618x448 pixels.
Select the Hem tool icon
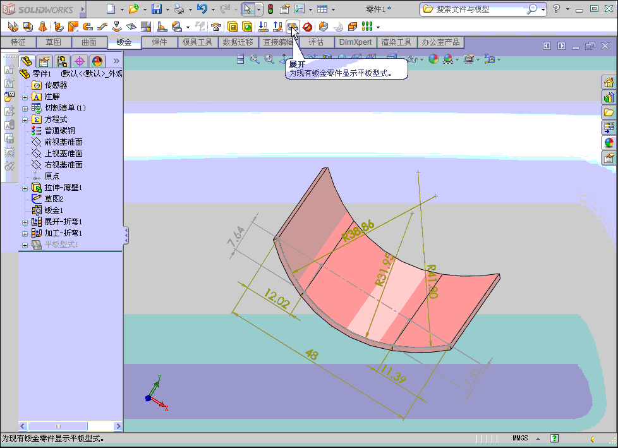[x=87, y=27]
